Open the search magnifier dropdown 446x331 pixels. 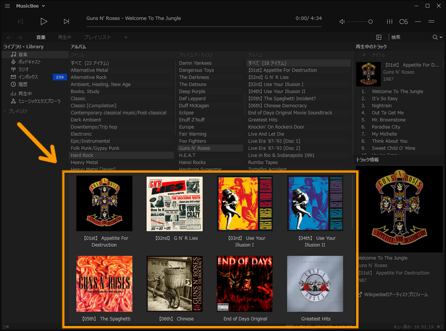coord(437,37)
